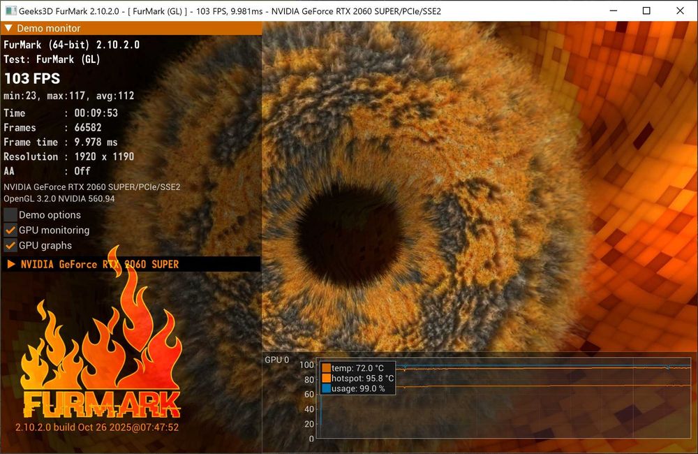
Task: Click the GPU graphs label
Action: 45,245
